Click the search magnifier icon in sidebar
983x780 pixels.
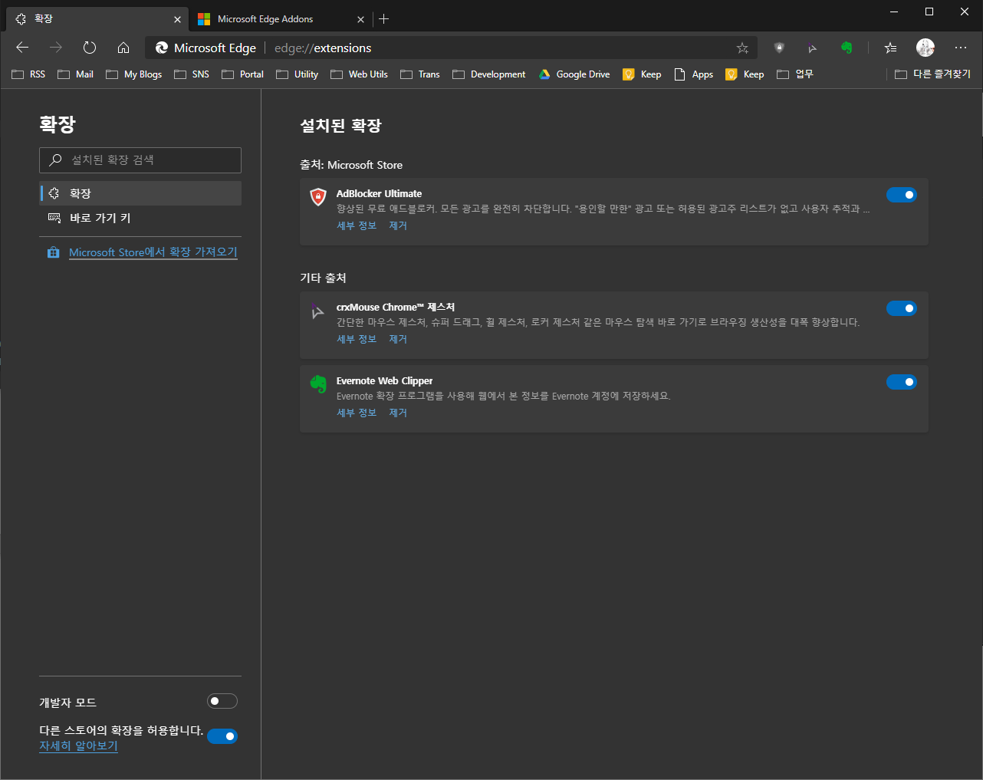pos(55,160)
